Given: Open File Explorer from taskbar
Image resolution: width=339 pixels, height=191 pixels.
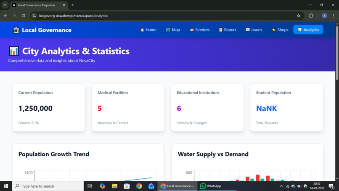Looking at the screenshot, I should 114,186.
